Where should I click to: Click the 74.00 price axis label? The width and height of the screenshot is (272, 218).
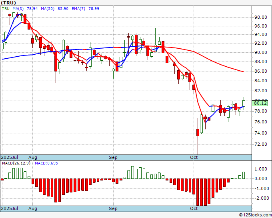point(260,133)
